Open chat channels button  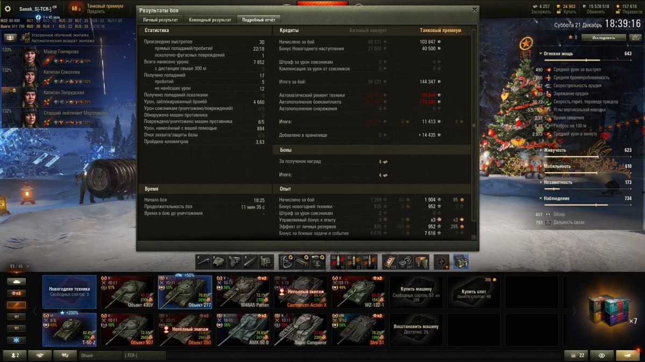click(66, 355)
